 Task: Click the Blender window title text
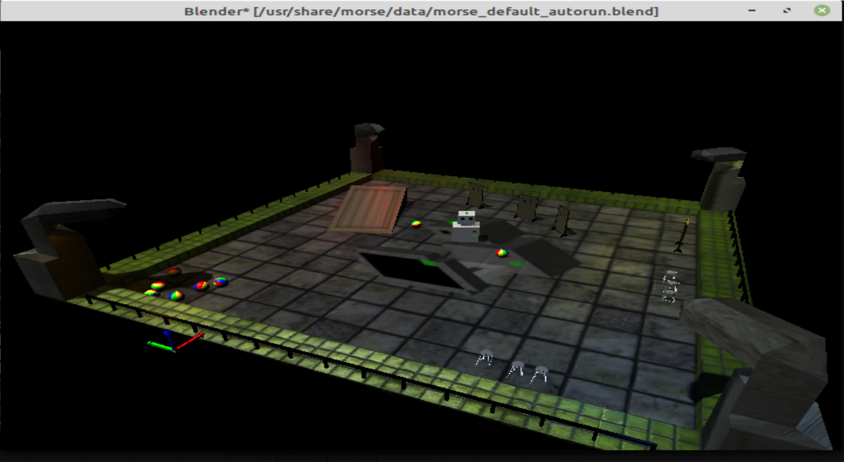[x=421, y=11]
